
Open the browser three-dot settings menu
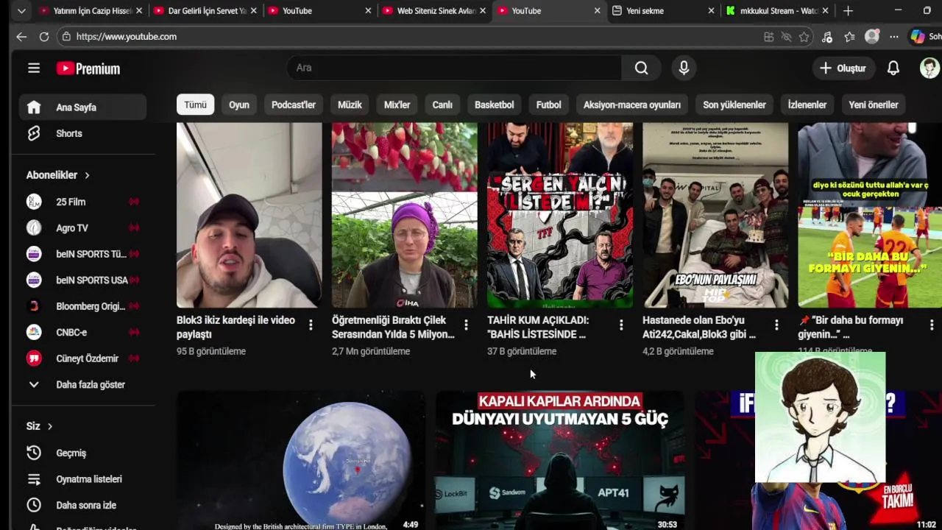point(893,37)
